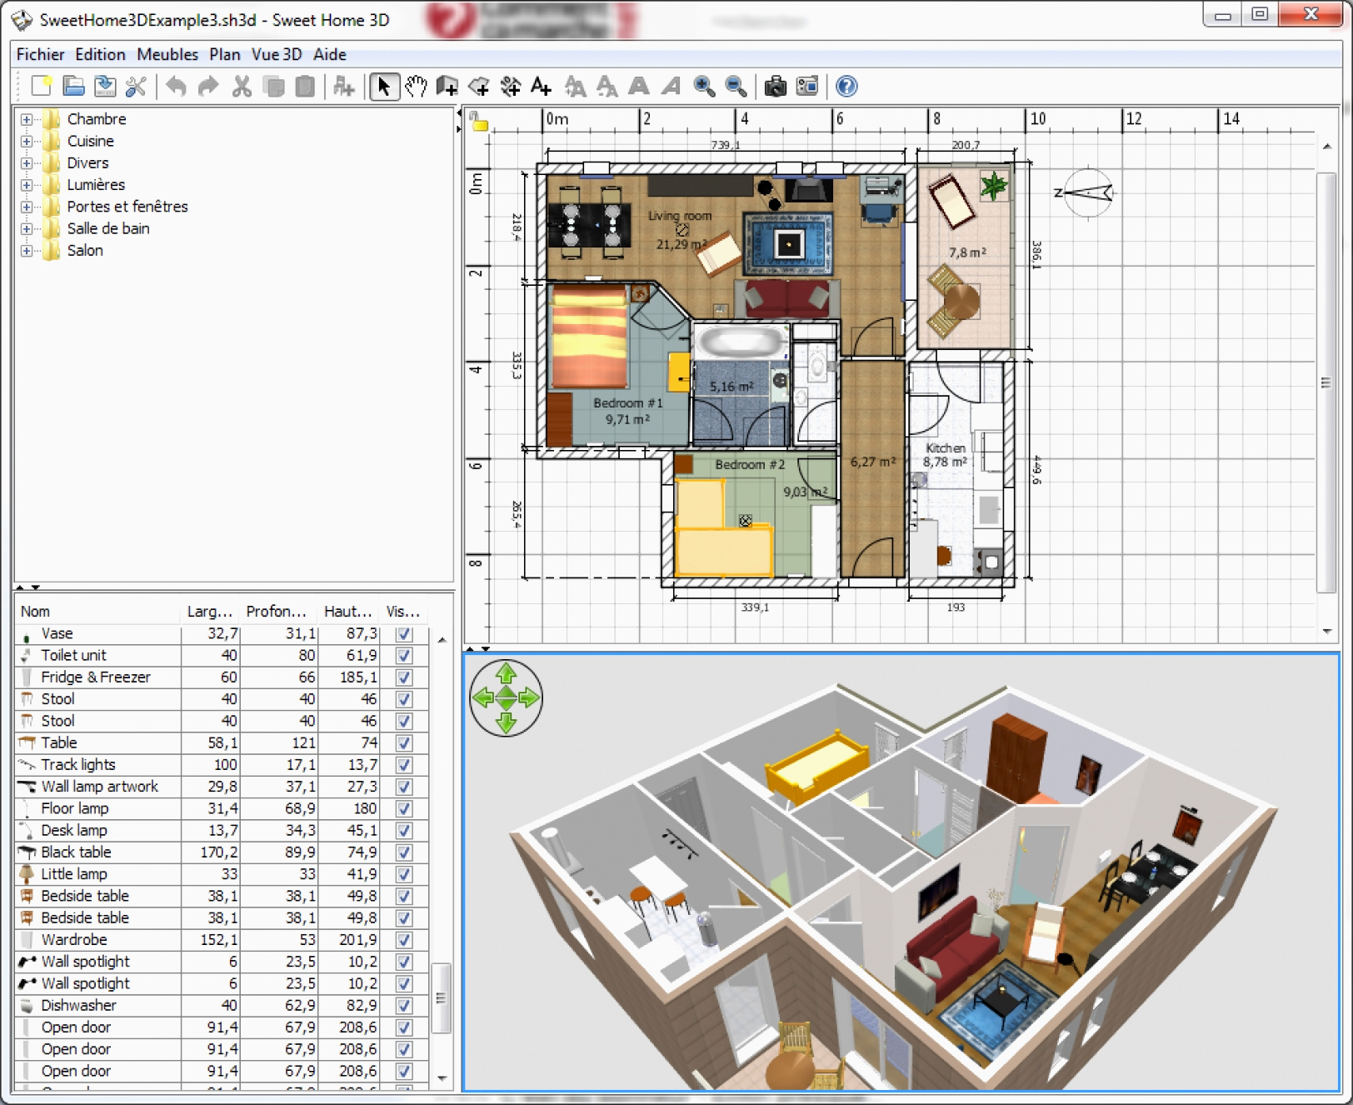This screenshot has width=1353, height=1105.
Task: Click up arrow in 3D navigation pad
Action: [507, 673]
